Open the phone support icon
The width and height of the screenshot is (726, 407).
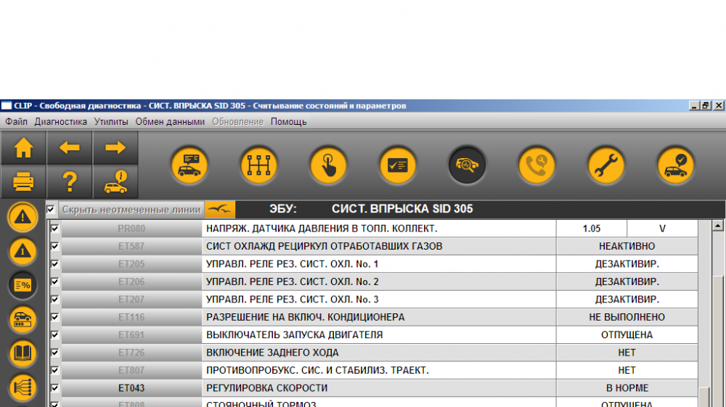click(537, 165)
